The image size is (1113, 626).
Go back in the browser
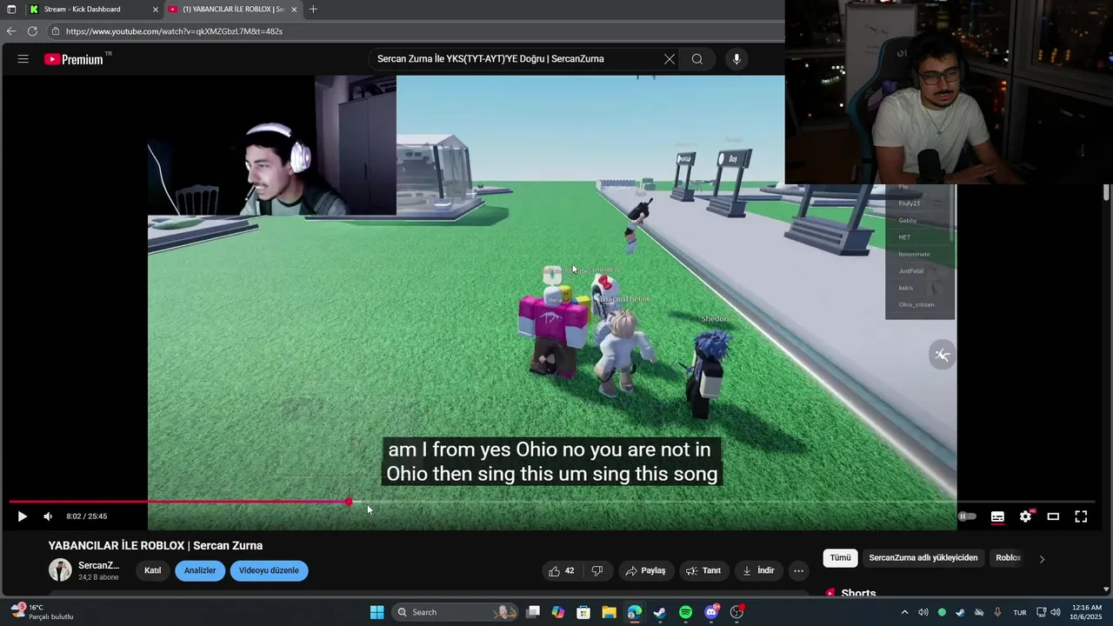tap(11, 31)
